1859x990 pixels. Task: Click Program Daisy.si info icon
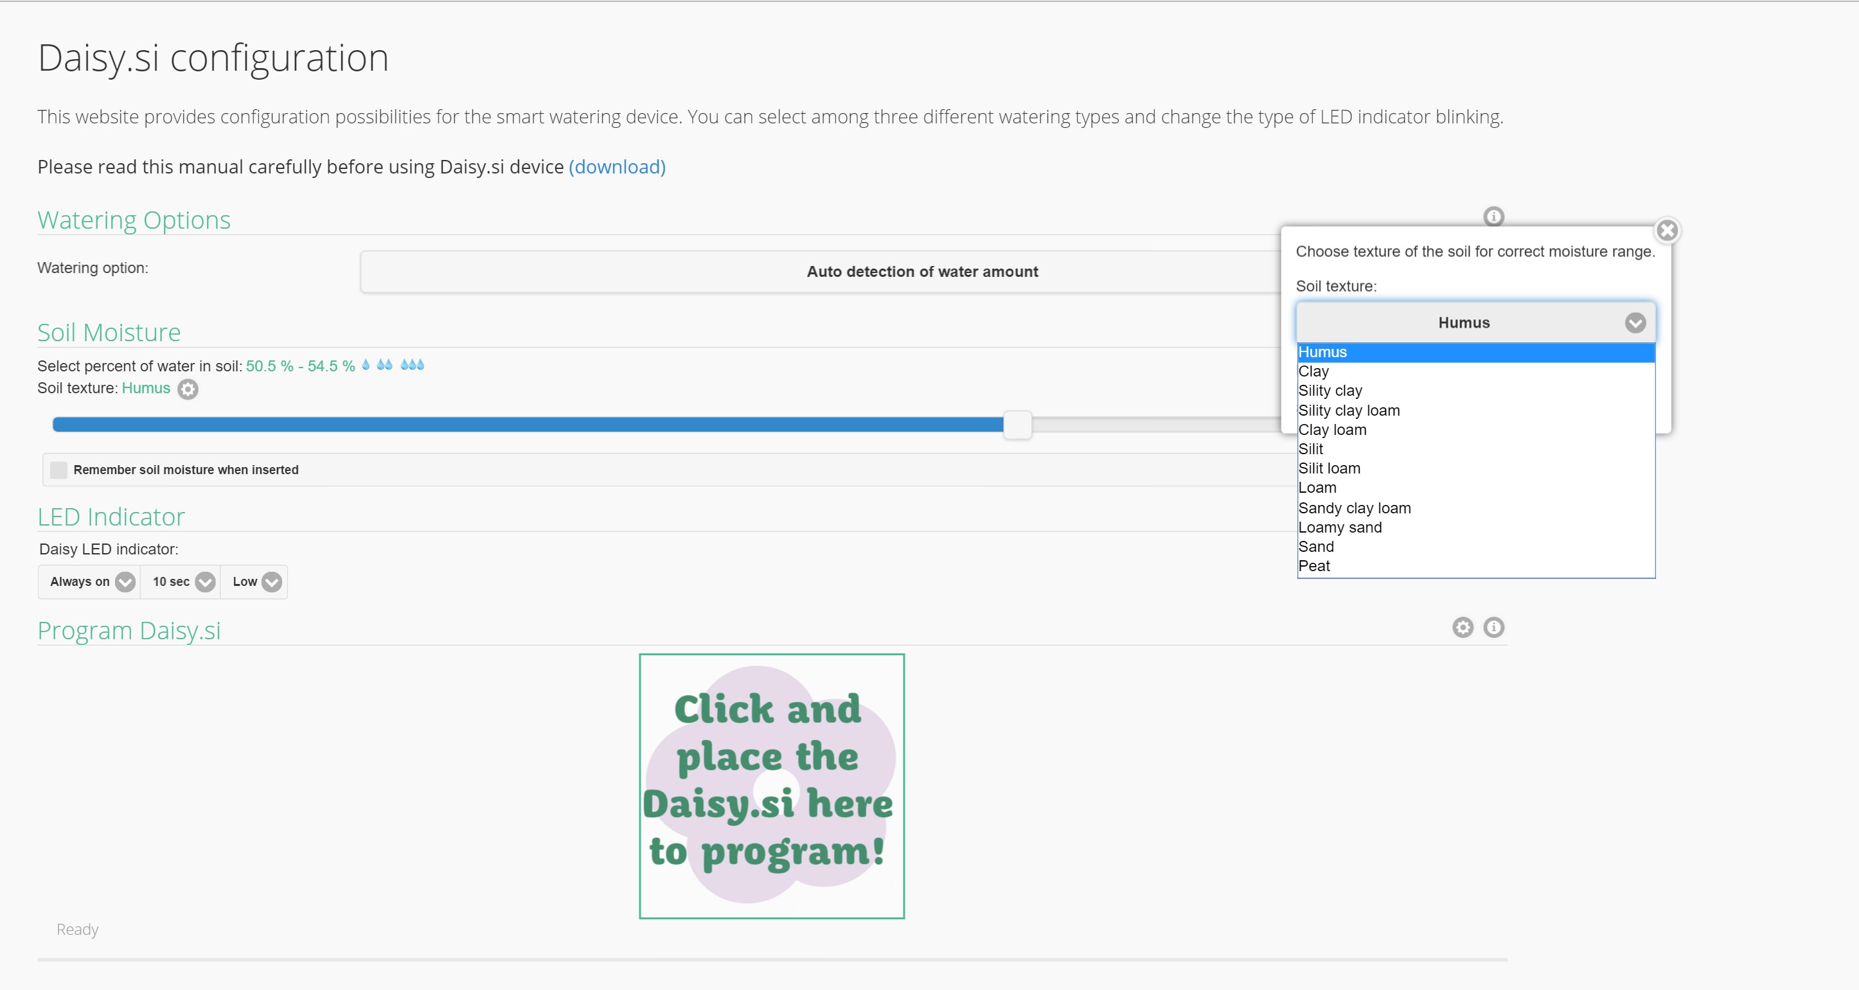coord(1493,627)
